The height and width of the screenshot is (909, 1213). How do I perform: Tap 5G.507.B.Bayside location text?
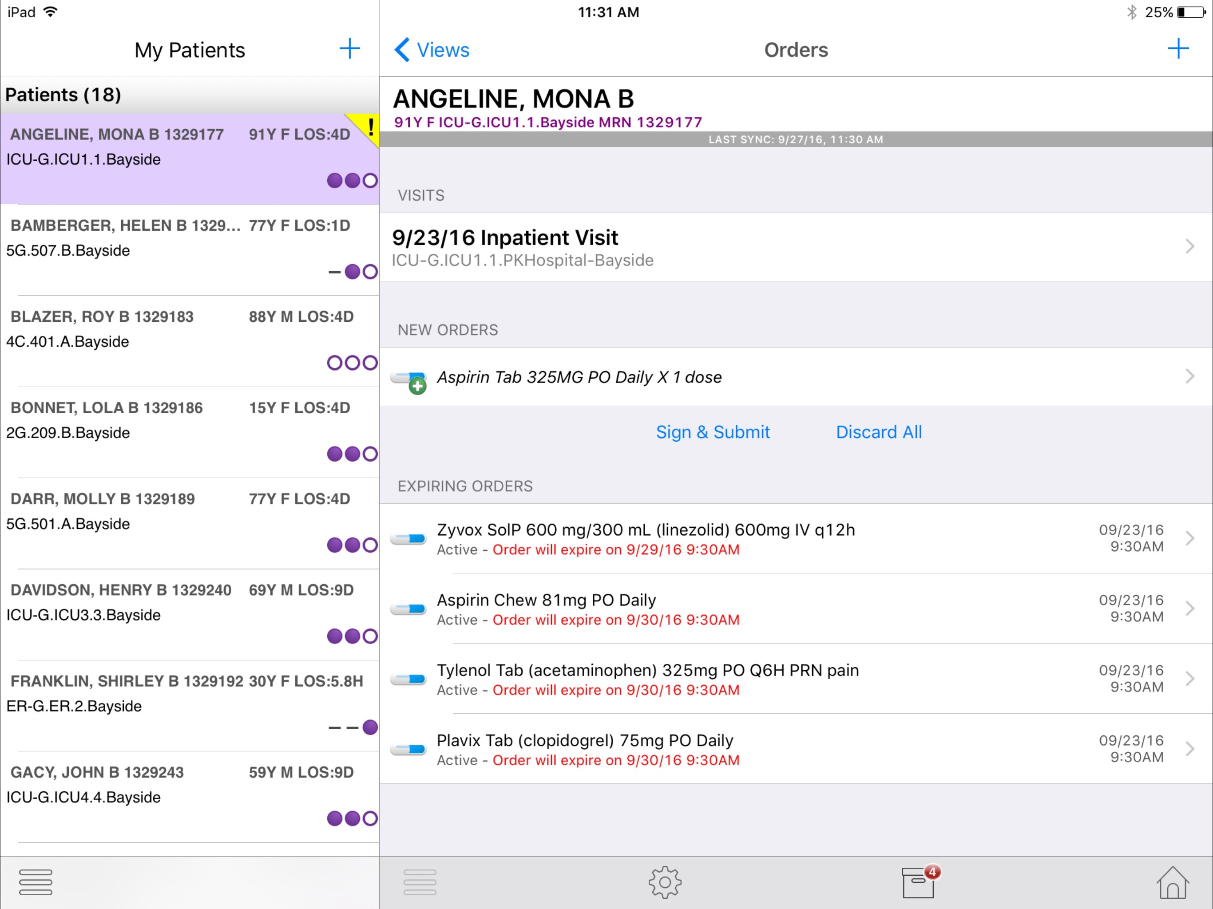coord(68,250)
